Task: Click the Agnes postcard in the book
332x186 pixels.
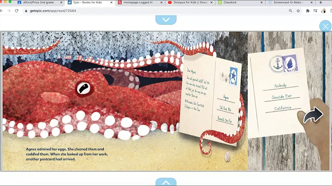Action: (211, 99)
